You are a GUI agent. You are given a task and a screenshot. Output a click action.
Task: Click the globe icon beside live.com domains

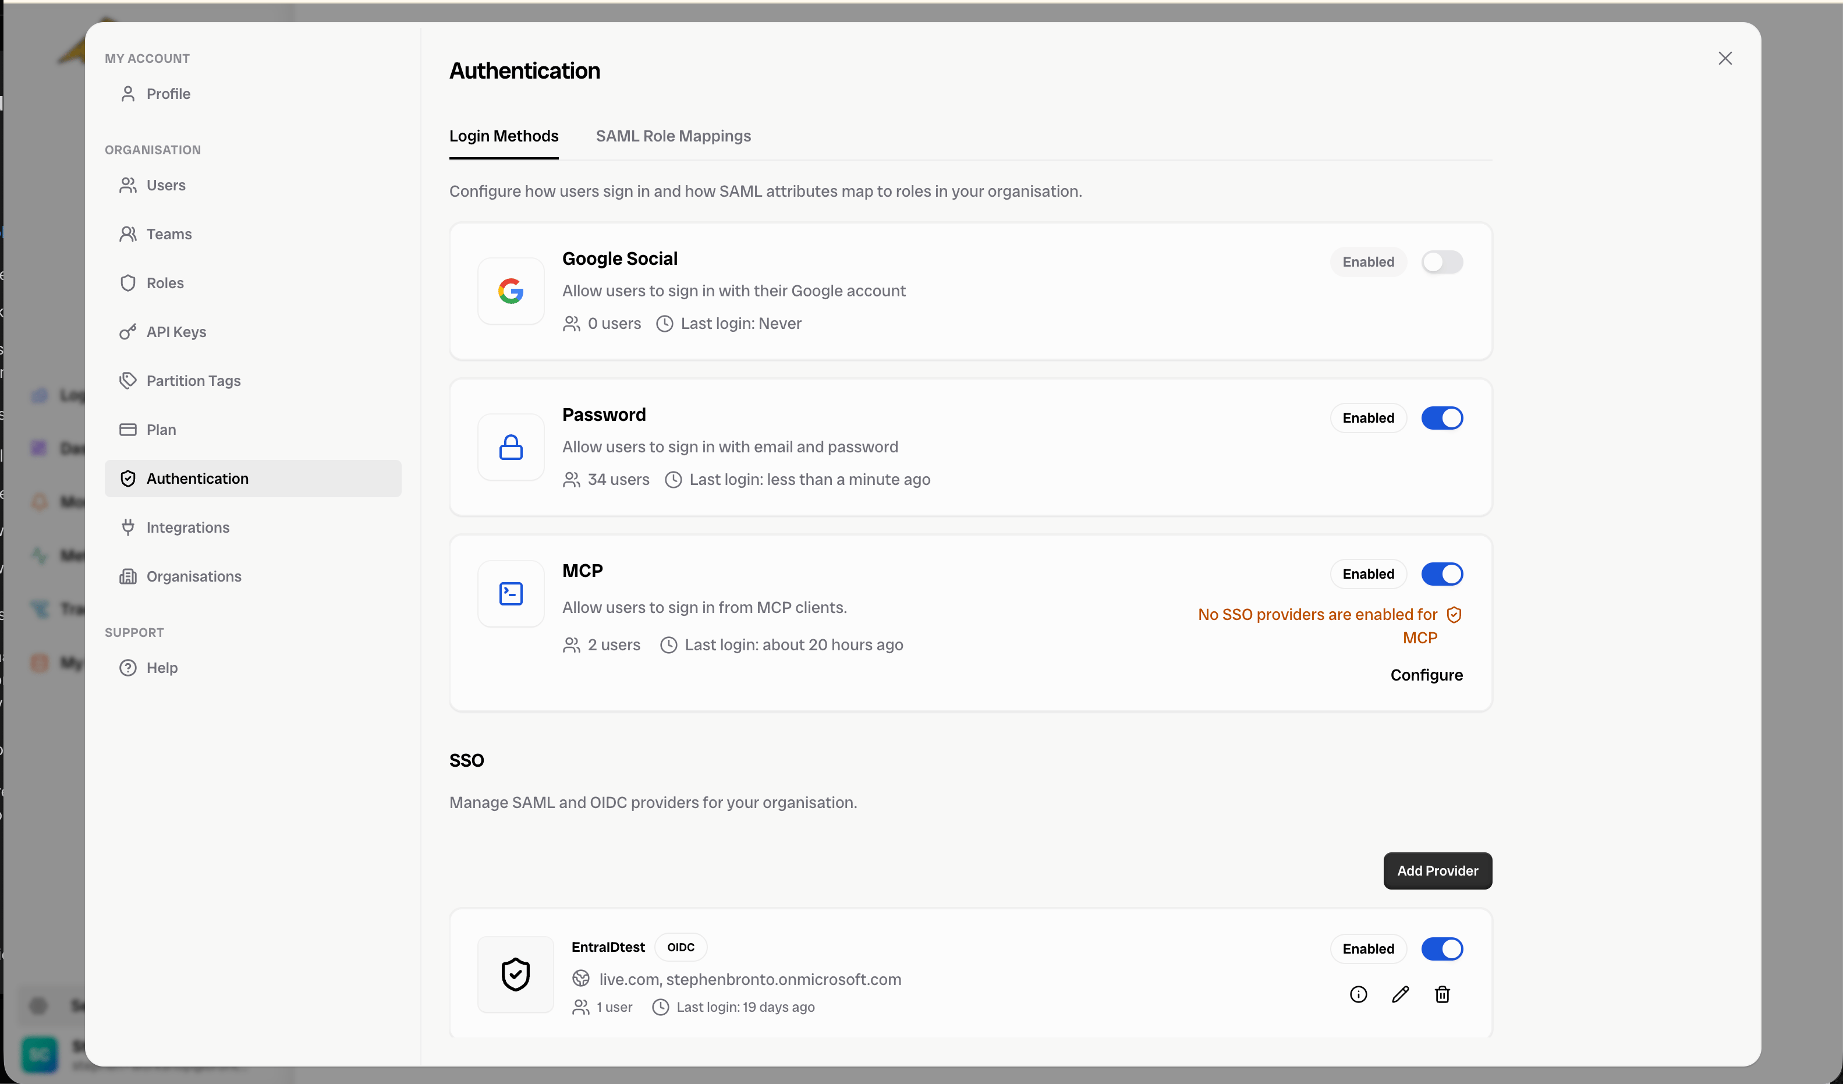(x=581, y=979)
